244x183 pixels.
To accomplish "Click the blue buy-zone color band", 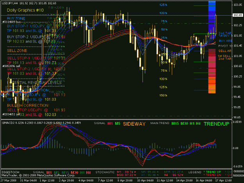I will 212,18.
